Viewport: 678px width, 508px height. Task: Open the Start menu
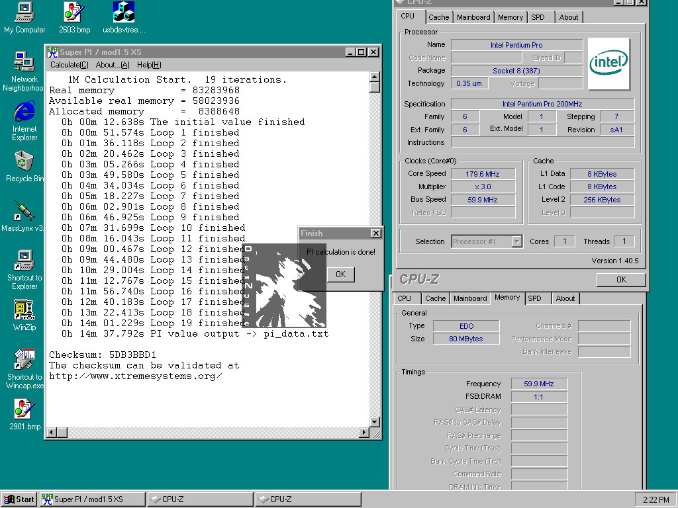(19, 499)
